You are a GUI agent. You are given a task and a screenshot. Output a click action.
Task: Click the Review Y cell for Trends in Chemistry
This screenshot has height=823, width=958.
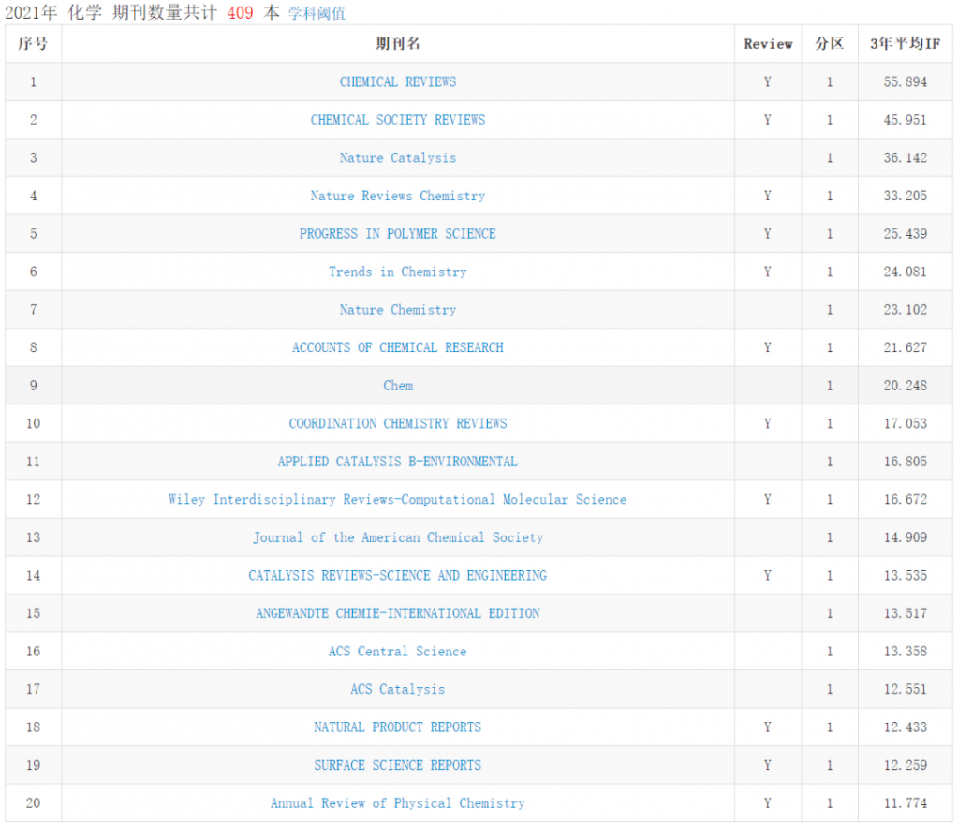point(768,272)
